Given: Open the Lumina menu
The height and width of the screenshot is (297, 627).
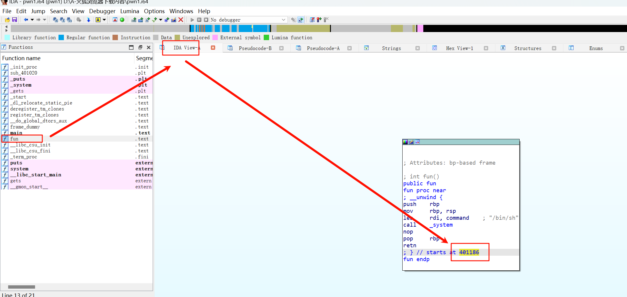Looking at the screenshot, I should 130,11.
